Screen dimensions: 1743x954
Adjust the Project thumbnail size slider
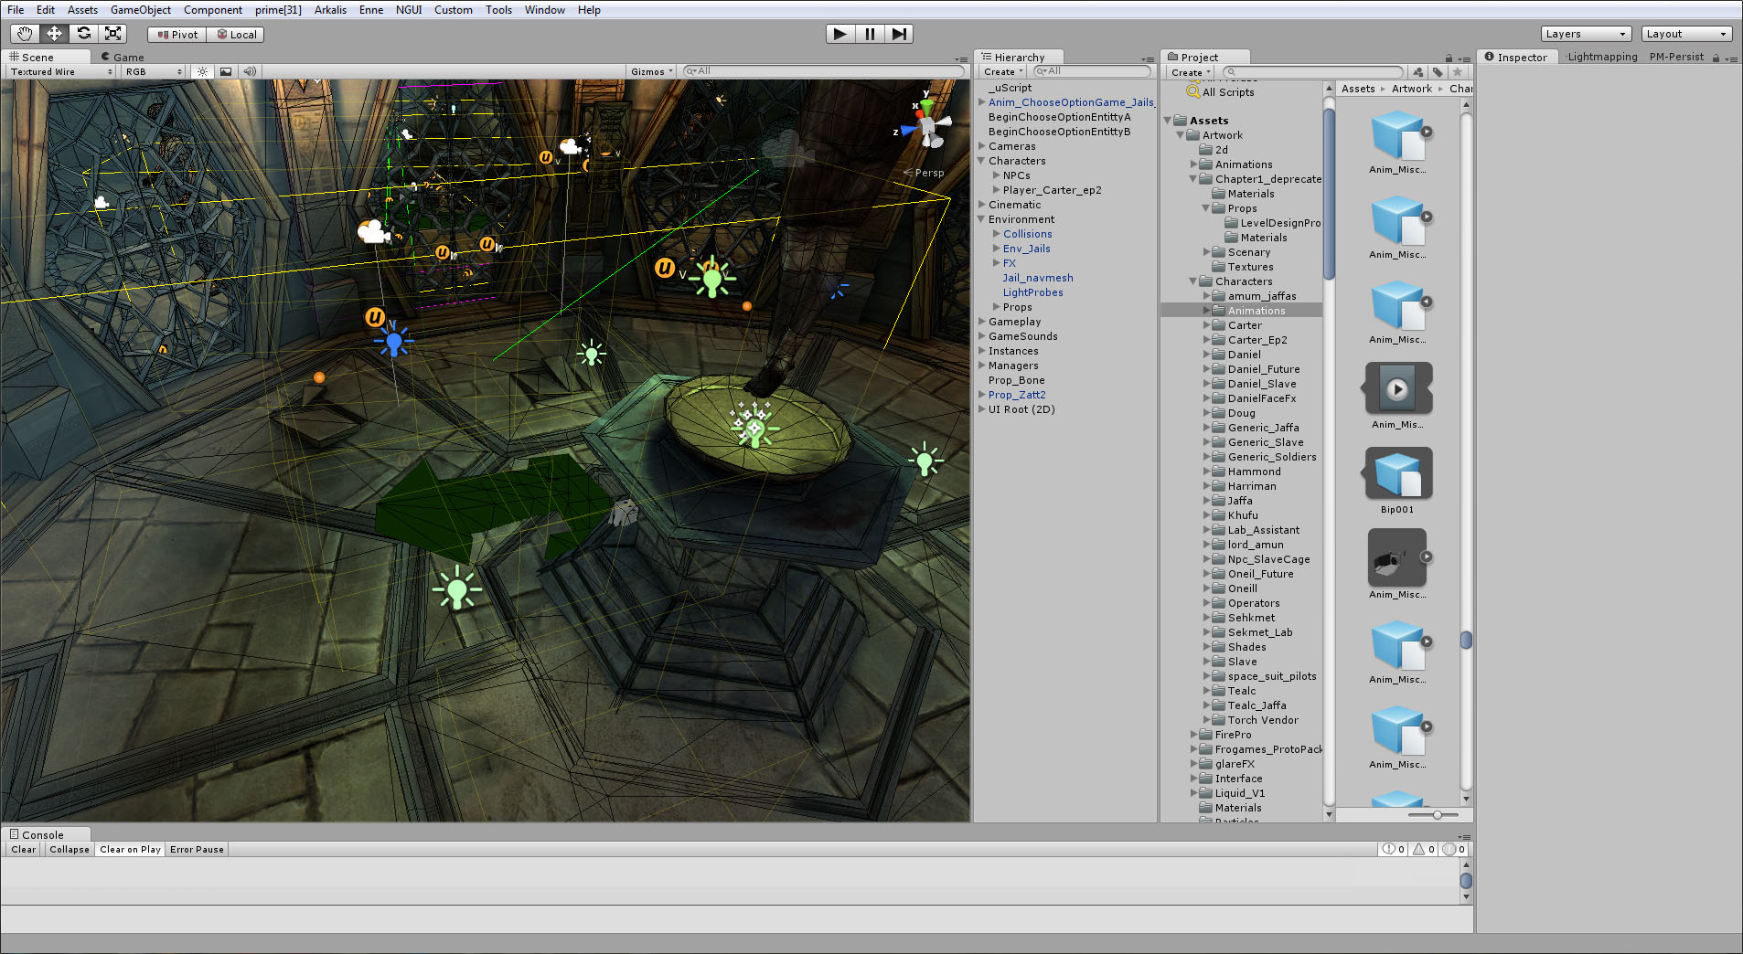pyautogui.click(x=1437, y=814)
